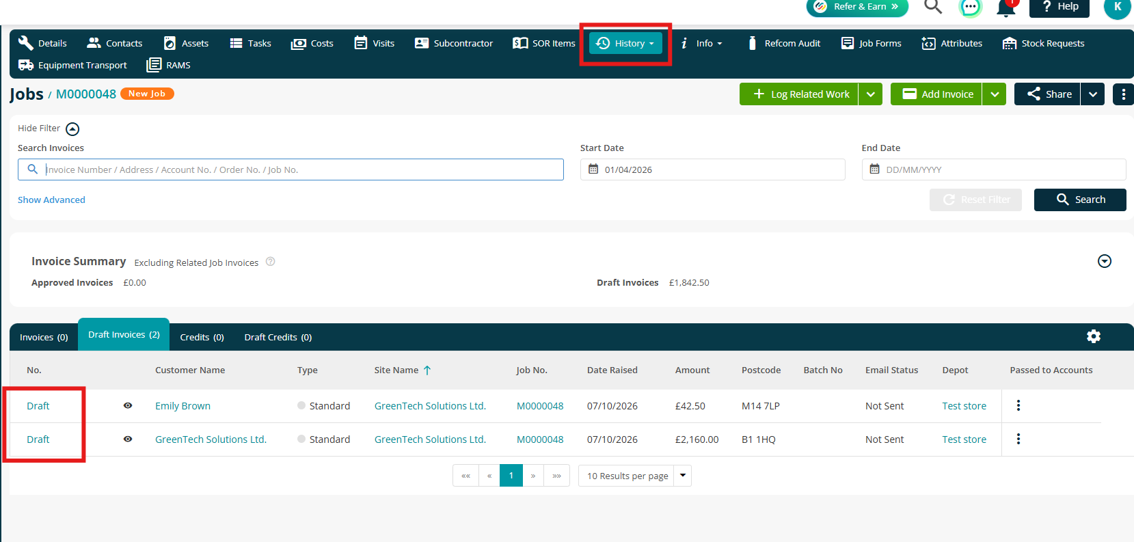Viewport: 1134px width, 542px height.
Task: Go to the first page of results
Action: pos(465,476)
